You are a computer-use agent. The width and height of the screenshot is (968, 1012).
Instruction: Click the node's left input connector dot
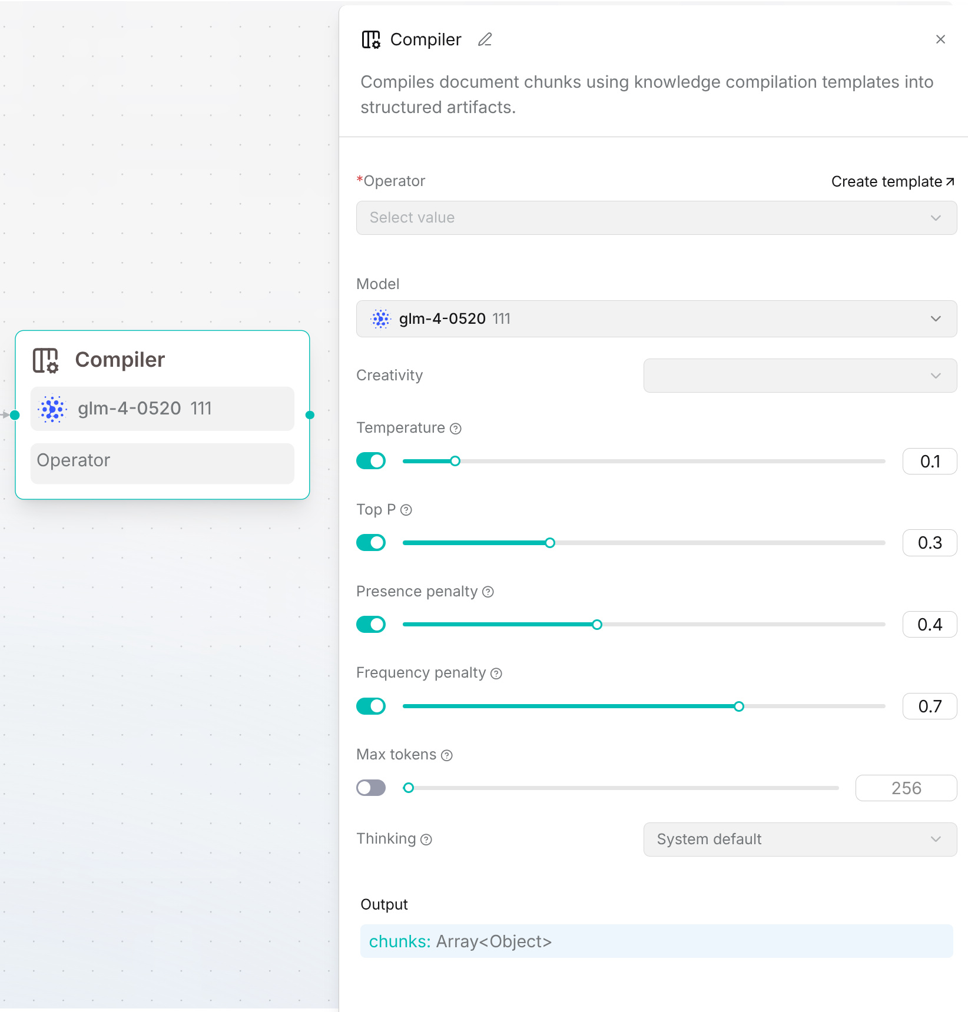15,415
